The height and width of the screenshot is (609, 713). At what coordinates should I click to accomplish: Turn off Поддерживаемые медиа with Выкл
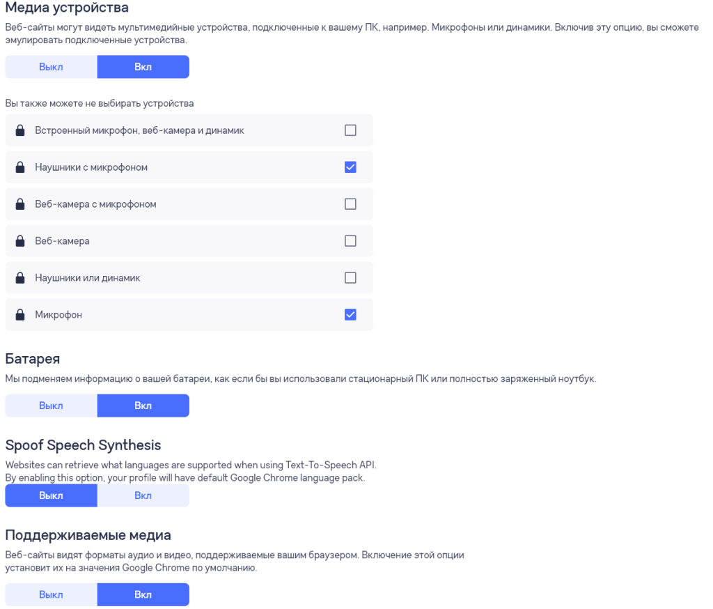51,595
